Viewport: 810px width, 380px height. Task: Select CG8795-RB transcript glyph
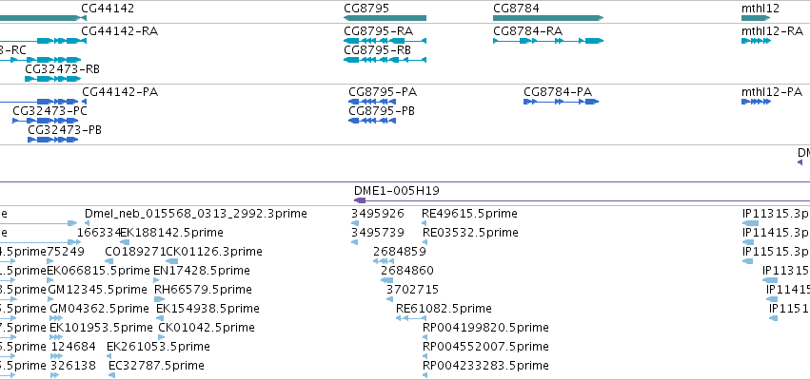[x=385, y=60]
